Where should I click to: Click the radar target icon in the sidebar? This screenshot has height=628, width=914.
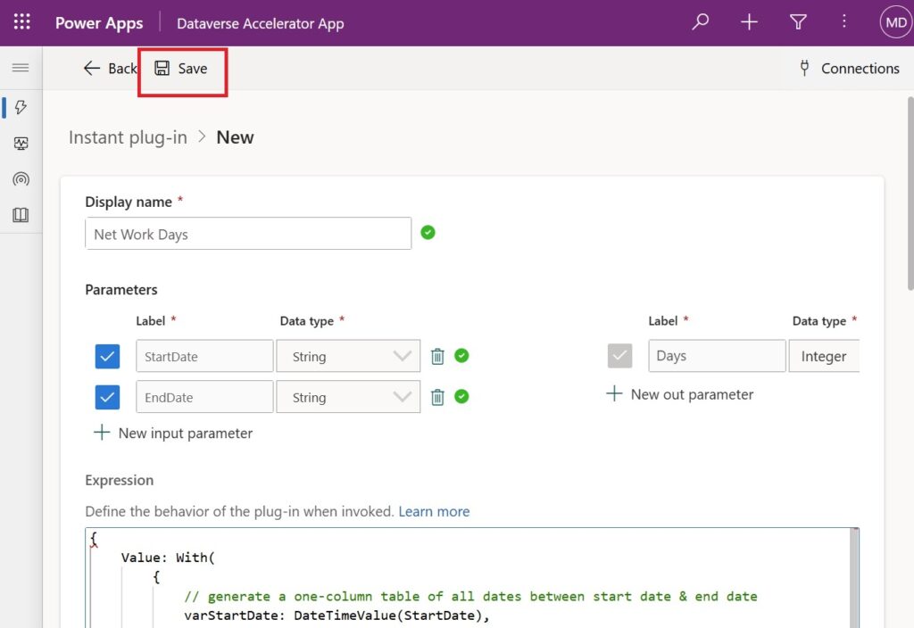[21, 178]
